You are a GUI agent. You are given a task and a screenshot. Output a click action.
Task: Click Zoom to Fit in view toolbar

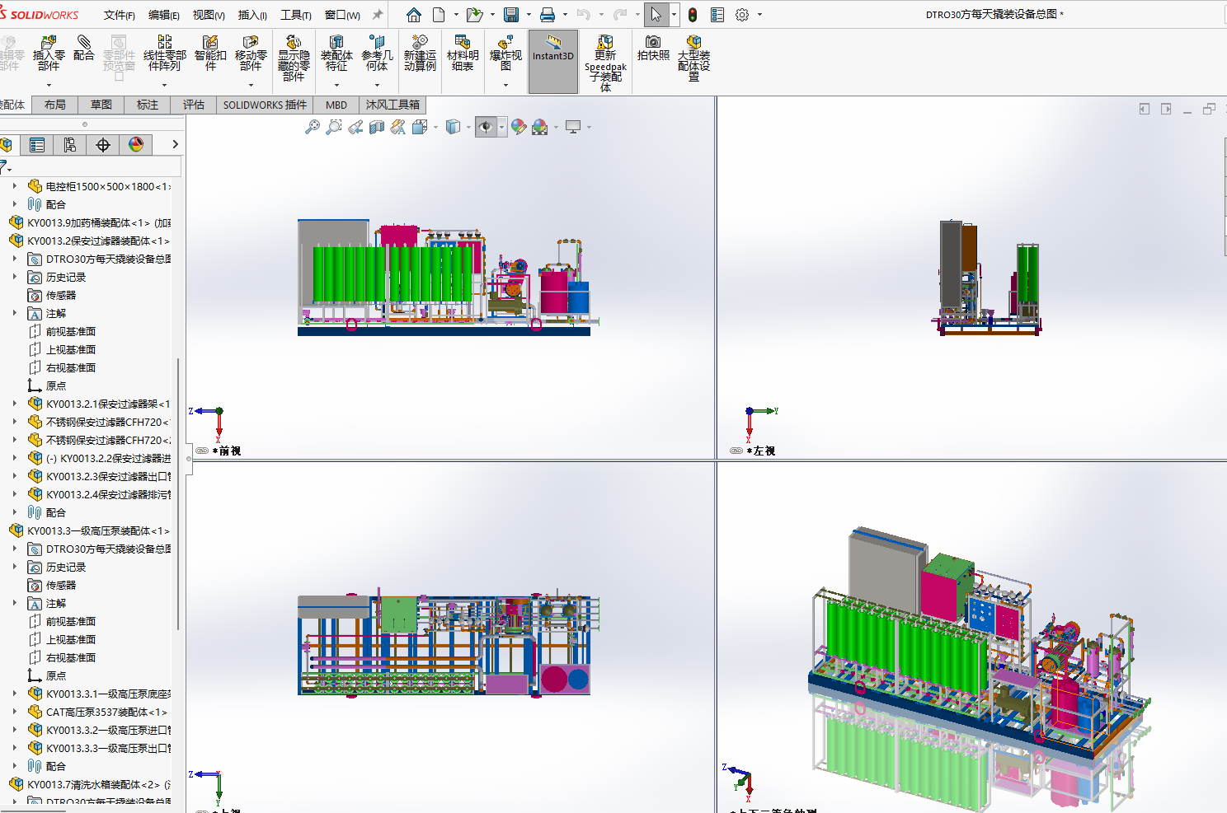click(313, 127)
